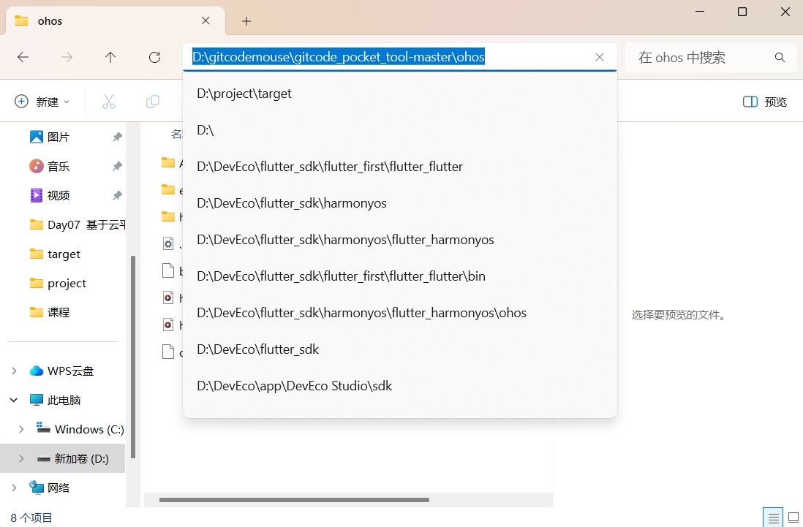Viewport: 803px width, 527px height.
Task: Go back to previous folder
Action: pos(23,57)
